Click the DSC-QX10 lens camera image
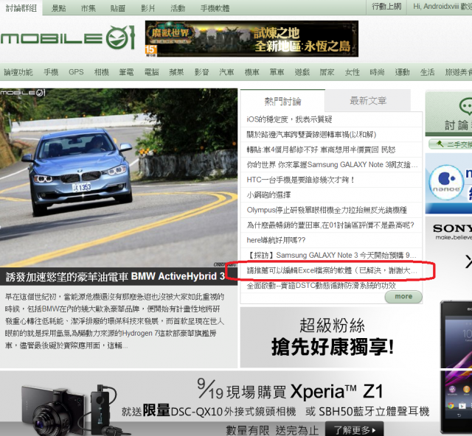Viewport: 472px width, 436px height. point(54,411)
